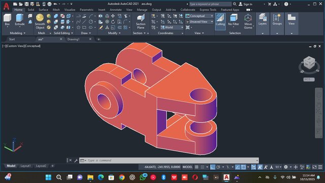Expand the Layers panel dropdown
The height and width of the screenshot is (183, 325).
click(x=263, y=34)
